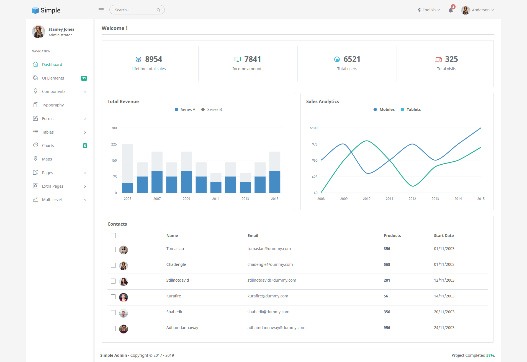Click the Simple Admin footer link
527x362 pixels.
[114, 355]
